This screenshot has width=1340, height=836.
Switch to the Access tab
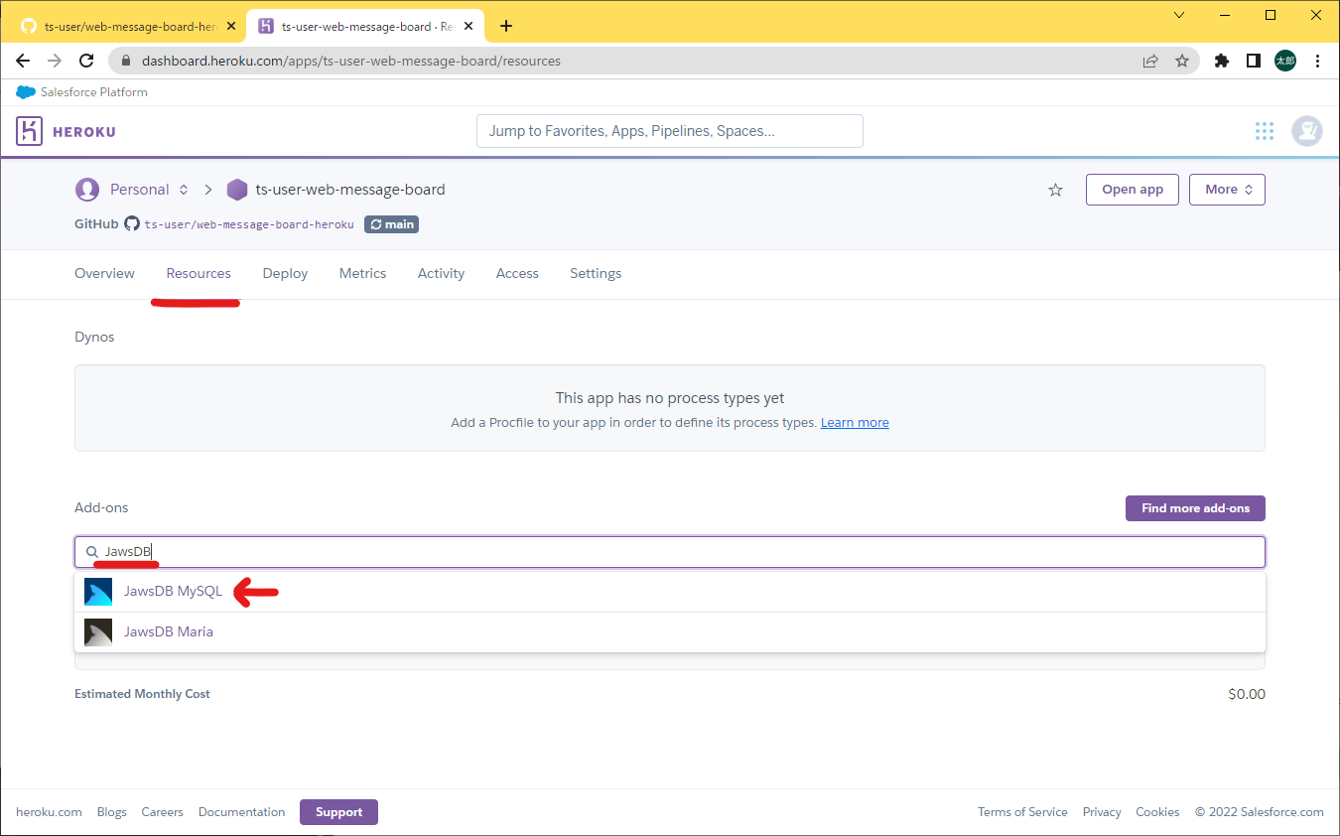[x=517, y=273]
